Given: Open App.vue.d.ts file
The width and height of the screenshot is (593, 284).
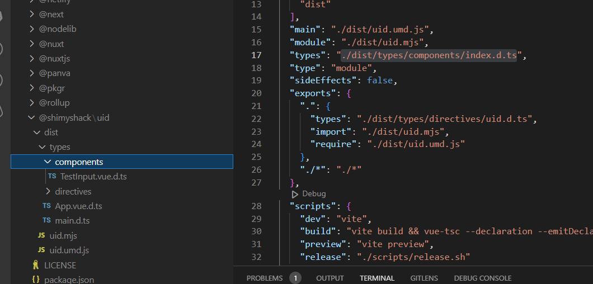Looking at the screenshot, I should pos(78,206).
